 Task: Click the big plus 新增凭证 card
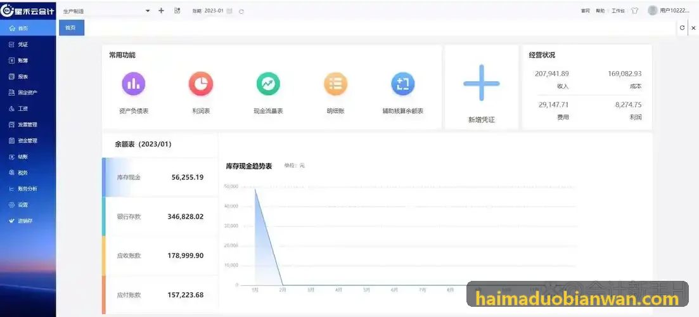click(482, 87)
